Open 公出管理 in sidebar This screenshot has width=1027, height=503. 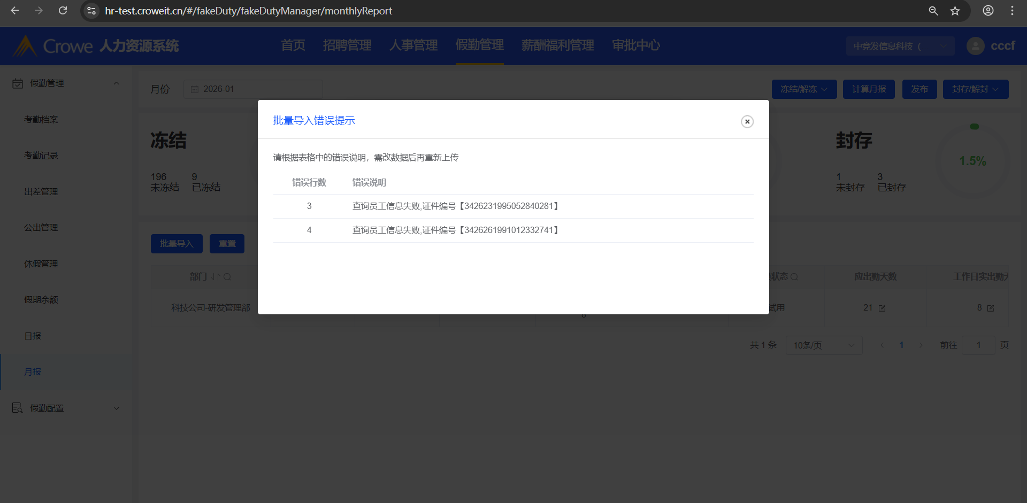[41, 228]
